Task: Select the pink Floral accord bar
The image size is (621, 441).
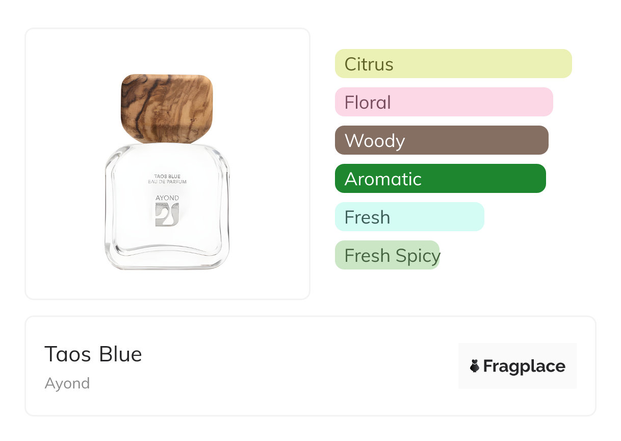Action: tap(444, 102)
